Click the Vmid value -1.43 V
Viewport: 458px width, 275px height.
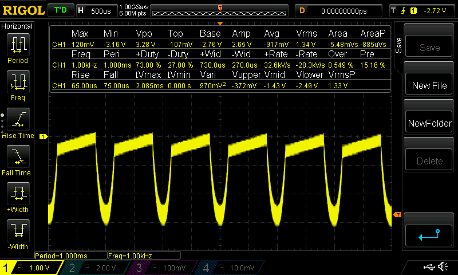275,85
